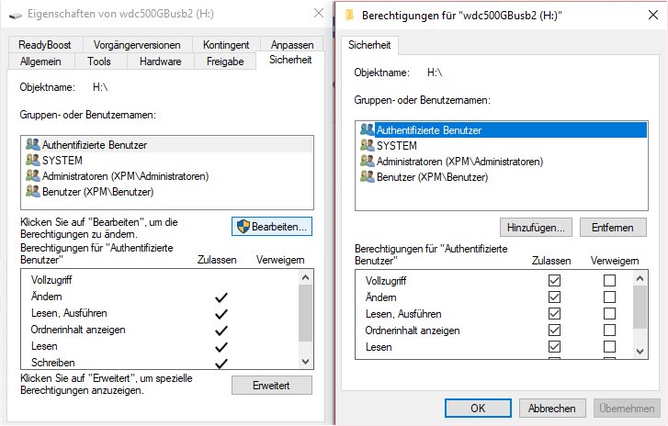This screenshot has width=668, height=426.
Task: Switch to the Freigabe tab
Action: (x=225, y=62)
